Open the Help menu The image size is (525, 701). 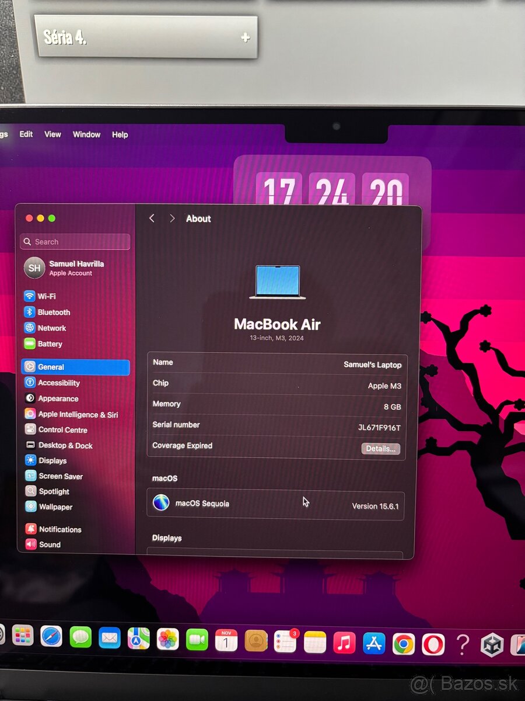click(x=120, y=134)
